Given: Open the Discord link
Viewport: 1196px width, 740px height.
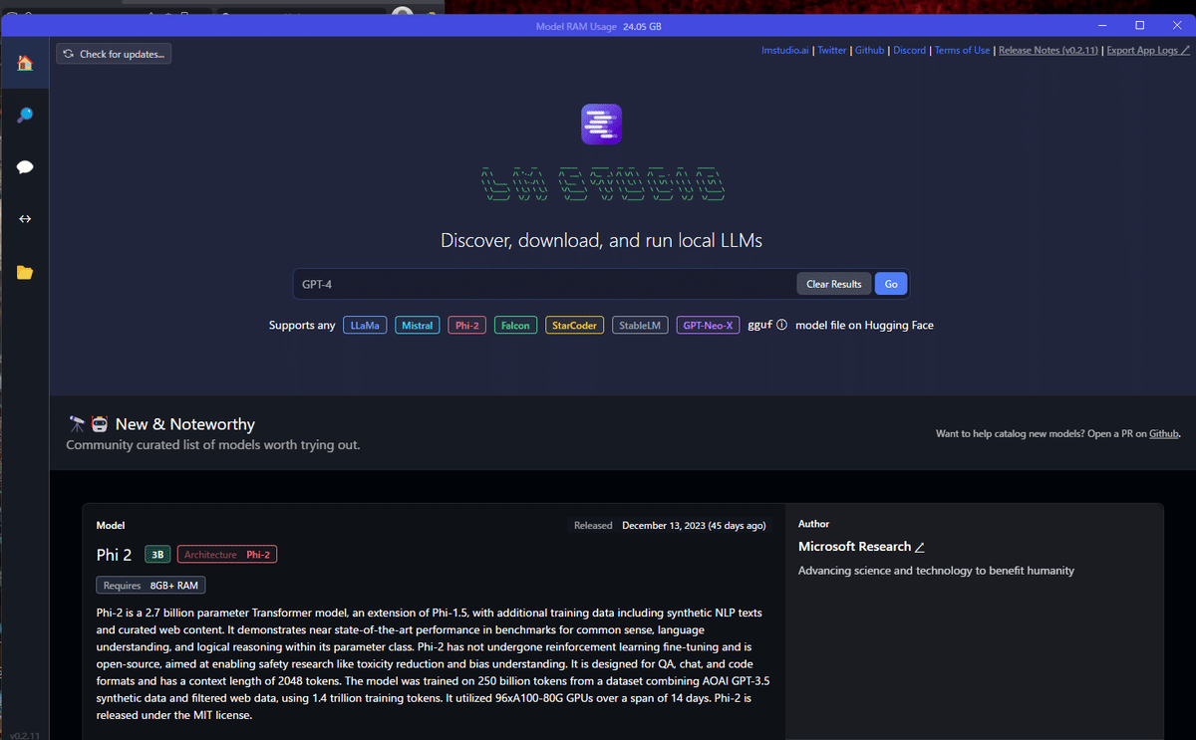Looking at the screenshot, I should click(909, 50).
